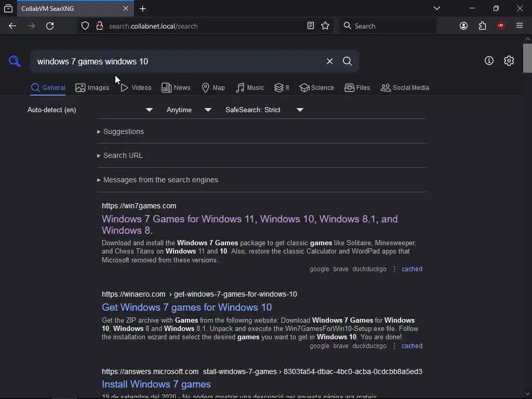This screenshot has width=532, height=399.
Task: Open the extensions puzzle icon
Action: (482, 26)
